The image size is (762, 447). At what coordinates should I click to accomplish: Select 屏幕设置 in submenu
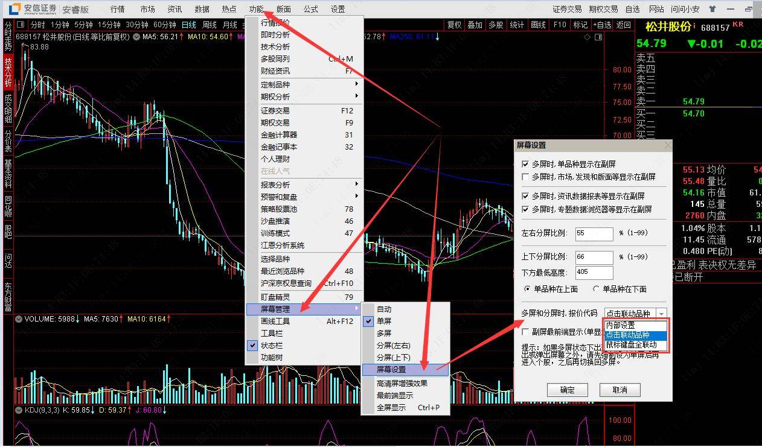(x=405, y=369)
